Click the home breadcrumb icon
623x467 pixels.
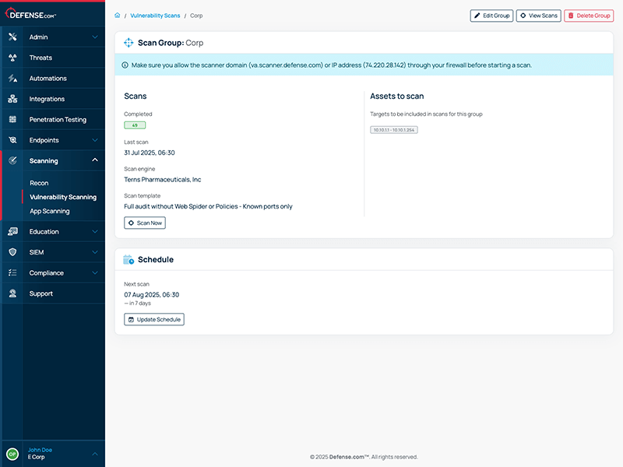(x=117, y=15)
